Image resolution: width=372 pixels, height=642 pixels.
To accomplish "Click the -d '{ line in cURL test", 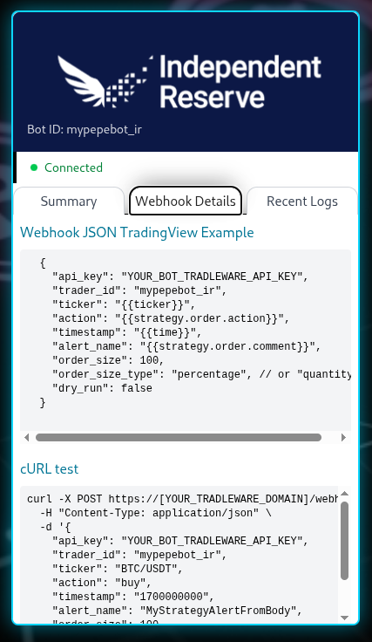I will 55,527.
